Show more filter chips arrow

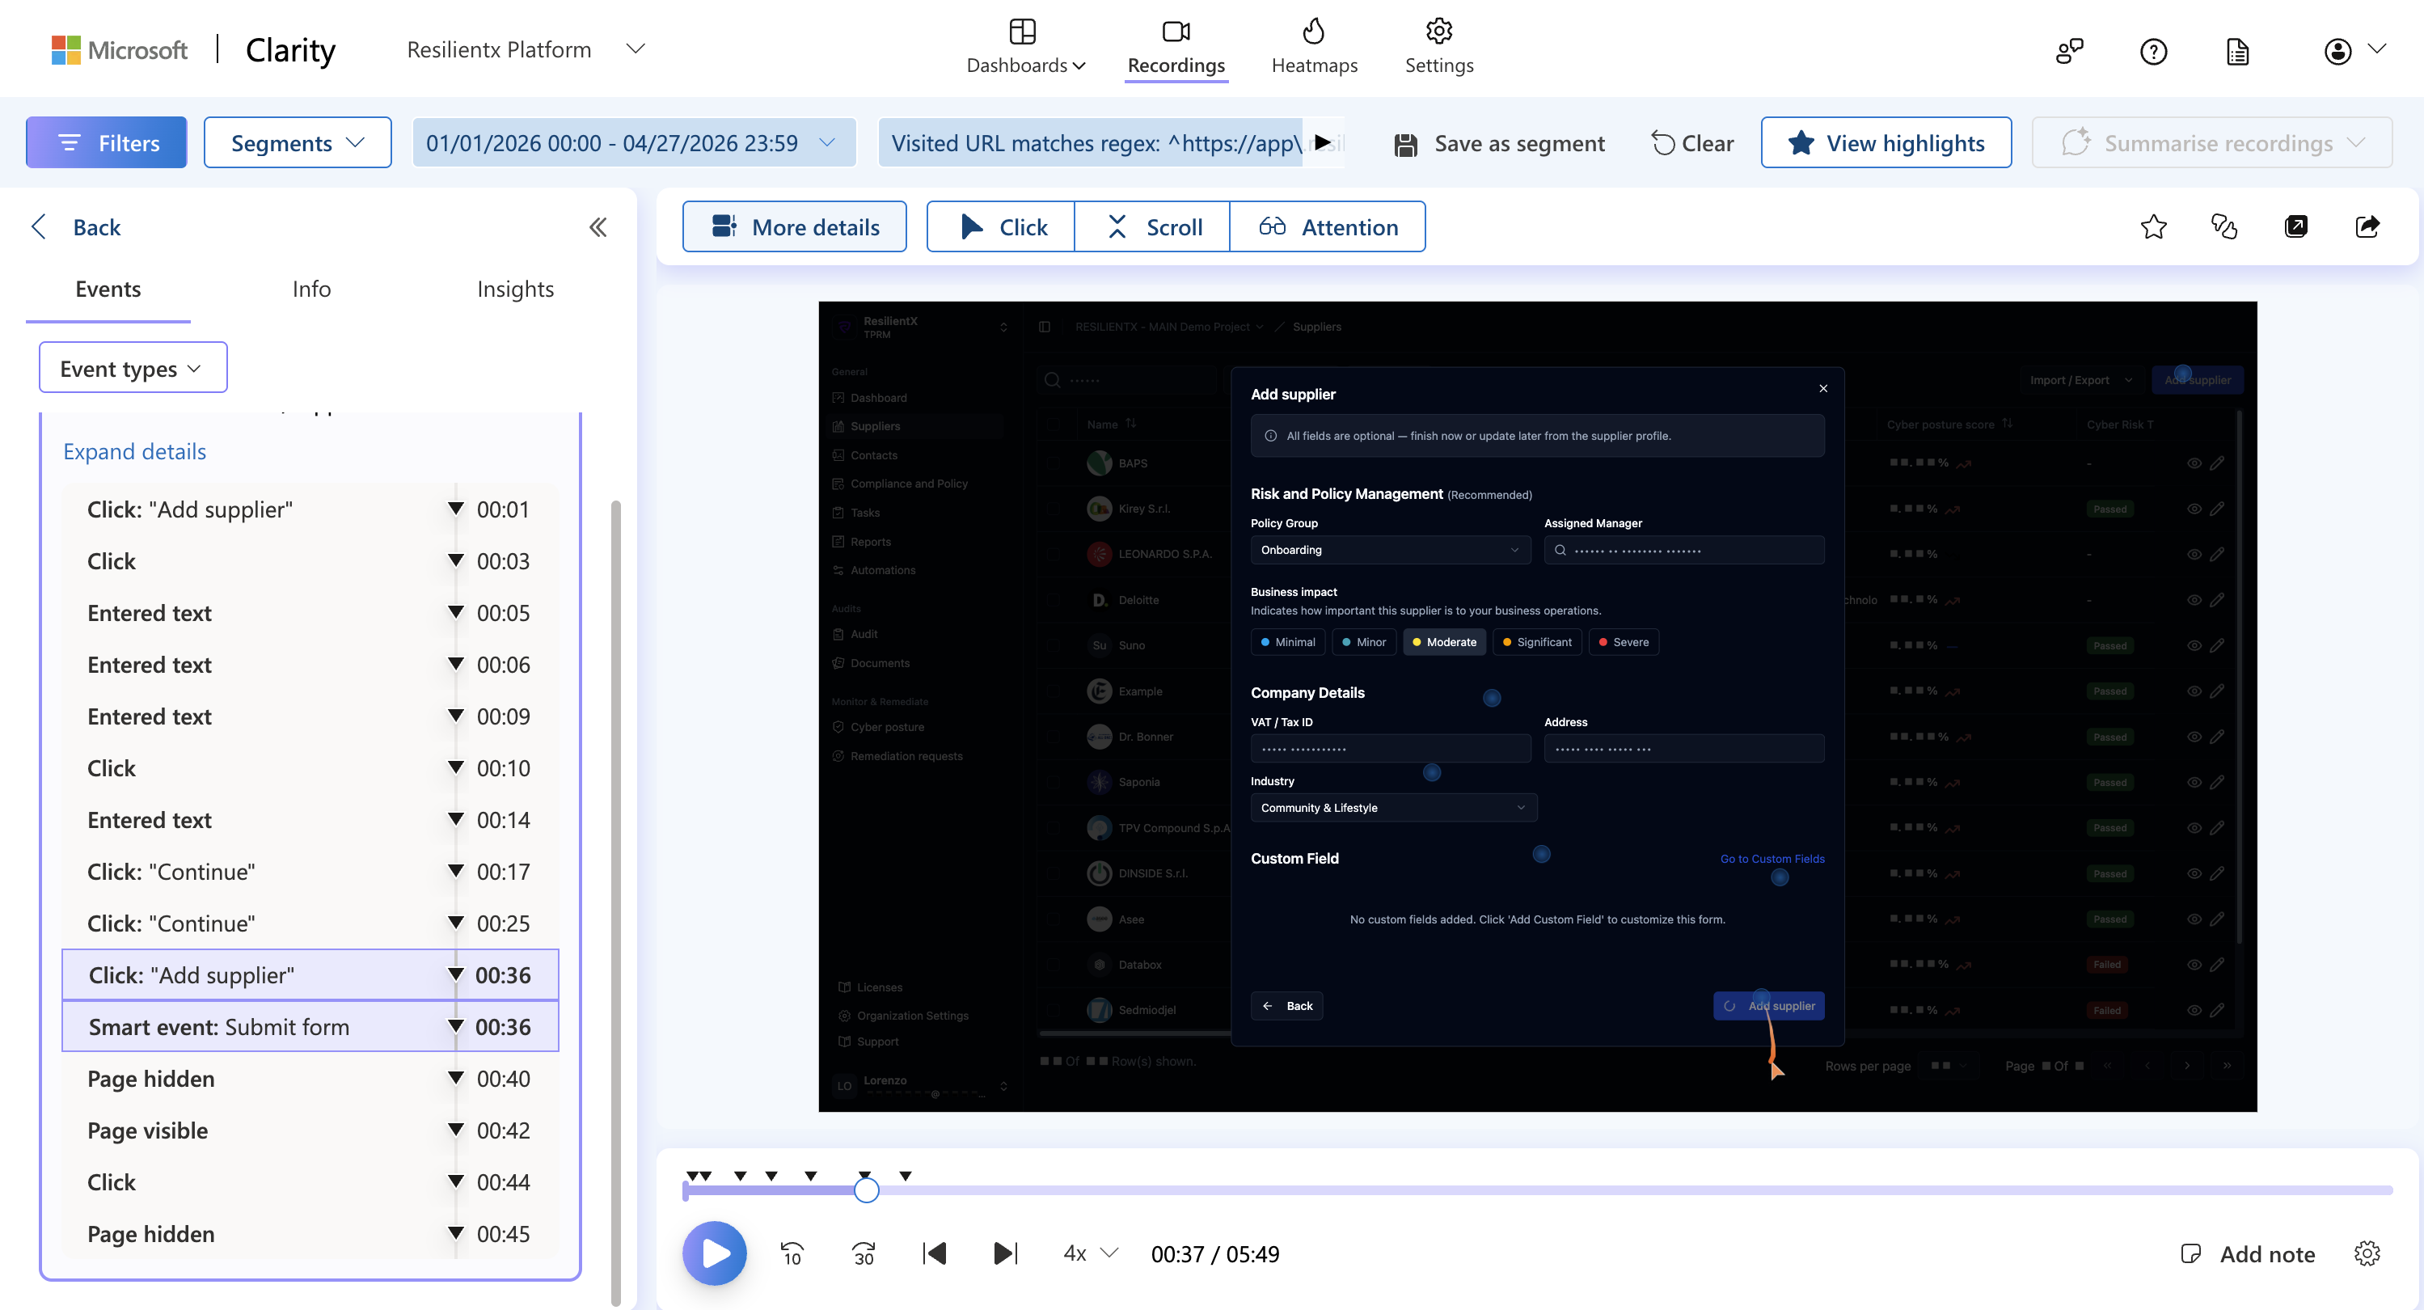[x=1322, y=143]
